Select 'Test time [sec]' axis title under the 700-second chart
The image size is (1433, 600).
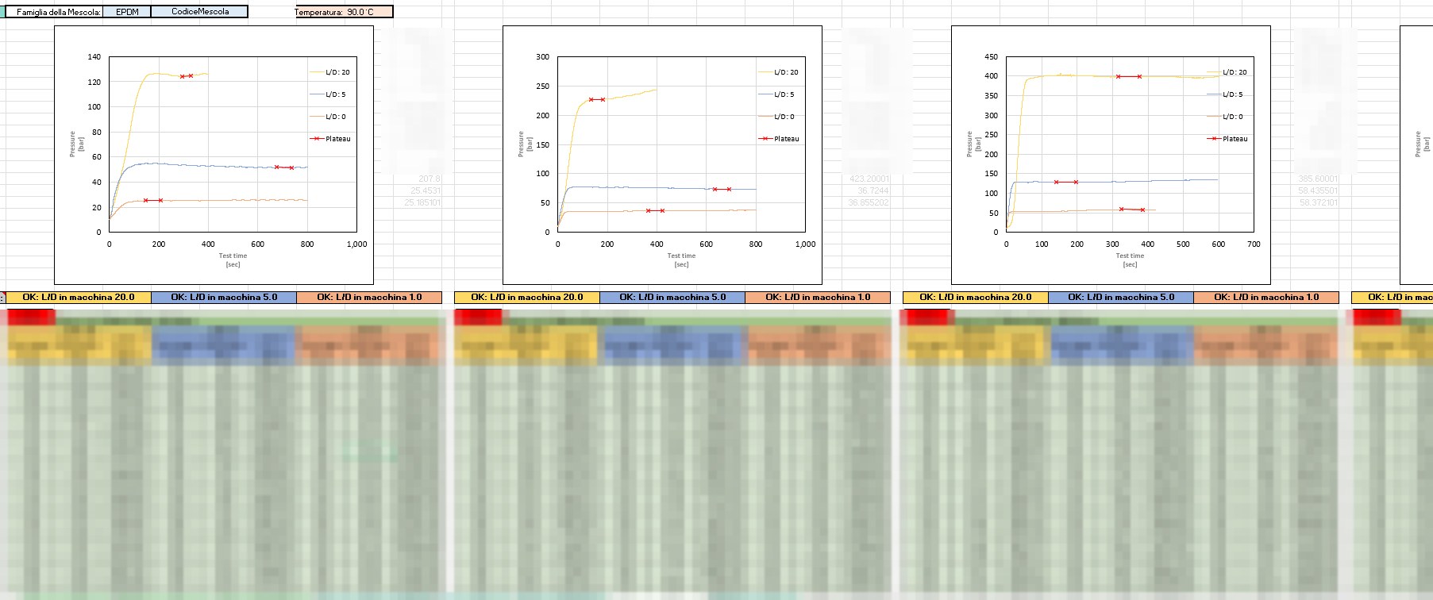(1130, 260)
